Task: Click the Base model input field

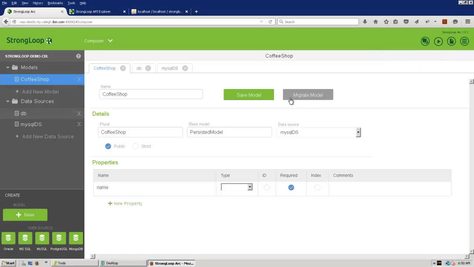Action: [230, 132]
